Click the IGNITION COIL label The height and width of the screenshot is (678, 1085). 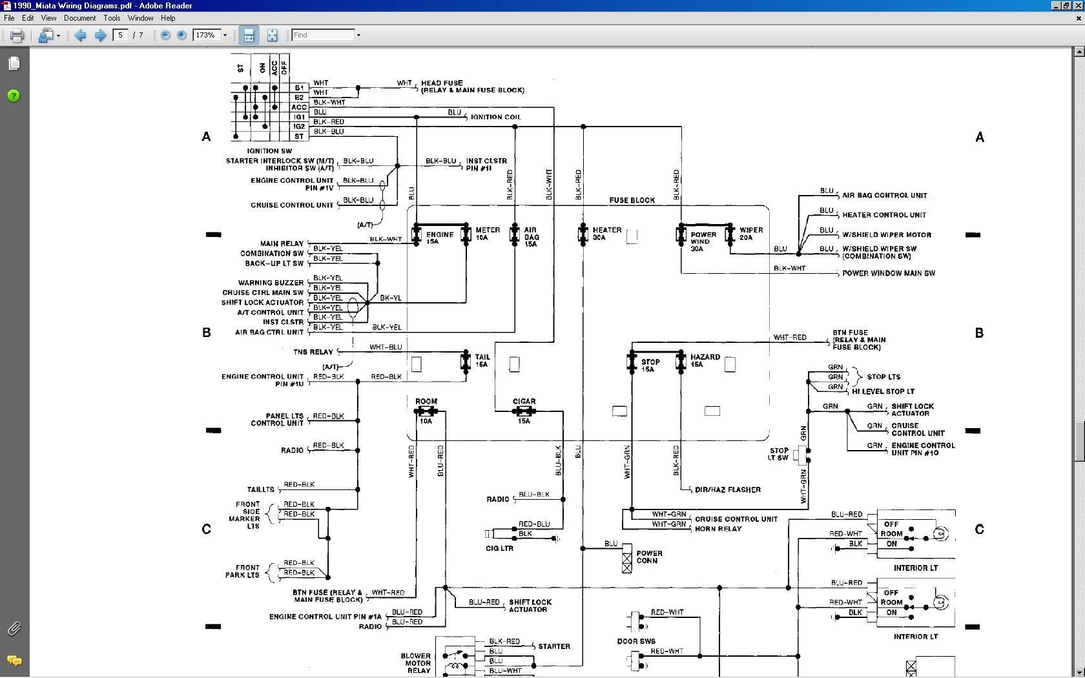495,117
